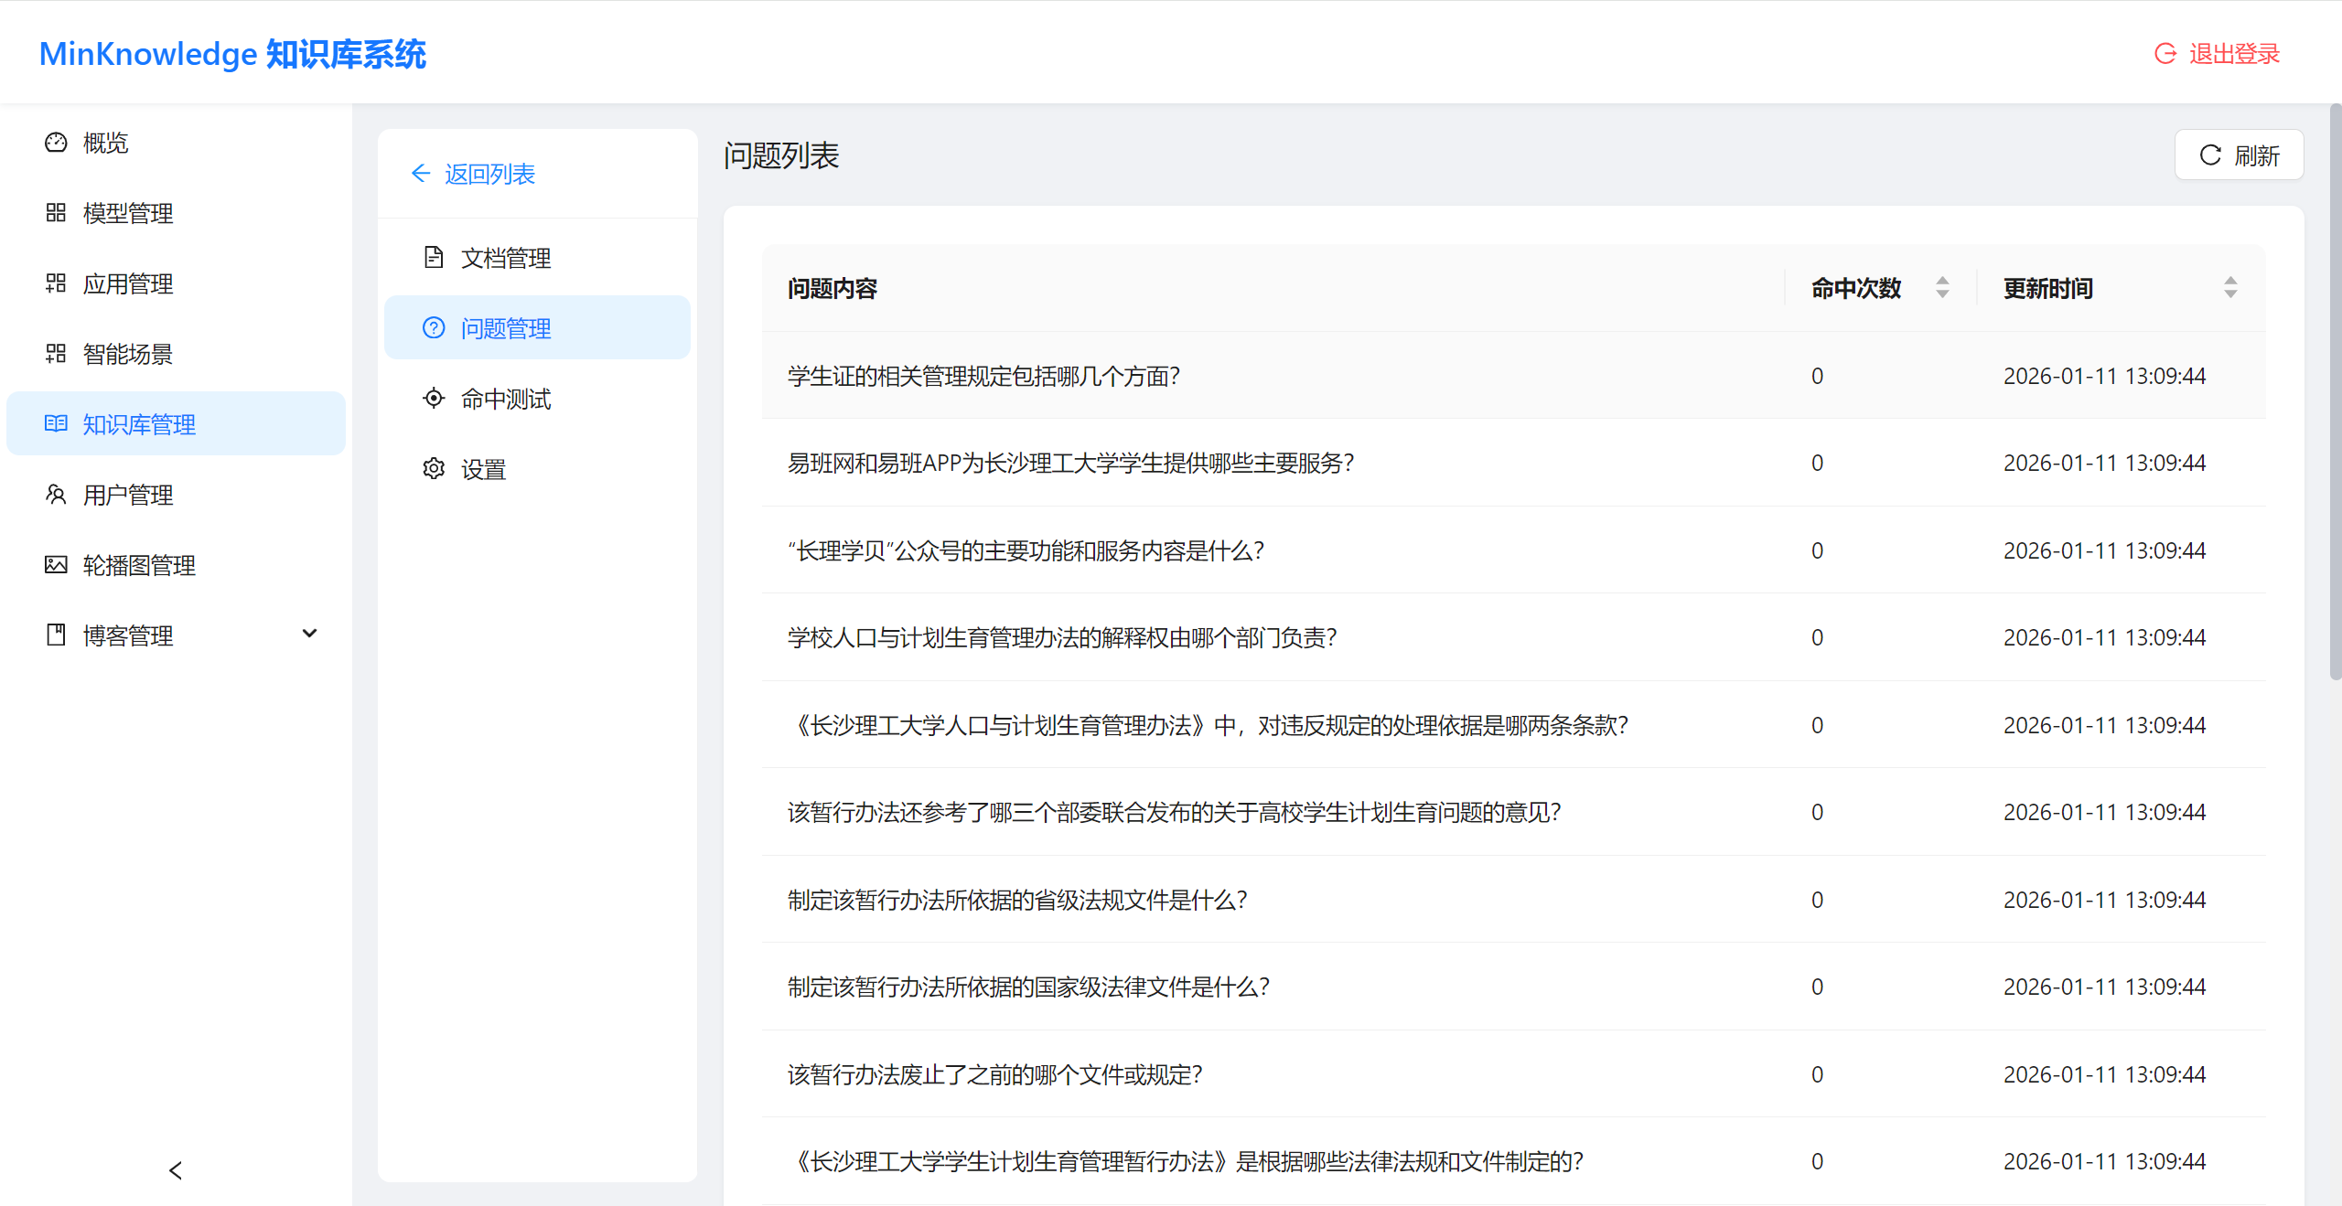Click the 刷新 refresh button
This screenshot has width=2342, height=1206.
[x=2238, y=155]
